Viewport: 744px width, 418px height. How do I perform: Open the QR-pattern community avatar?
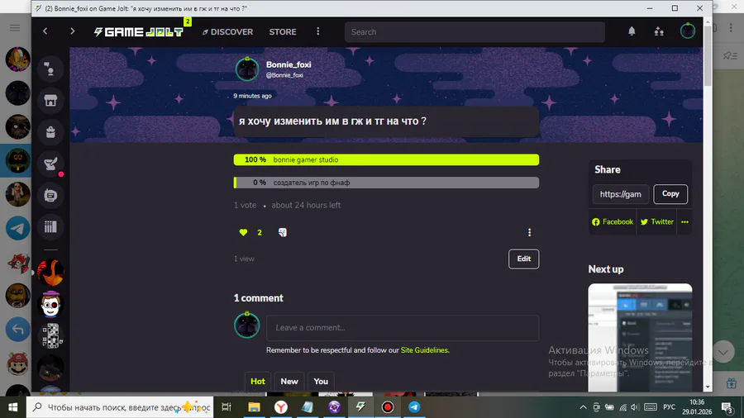point(50,335)
